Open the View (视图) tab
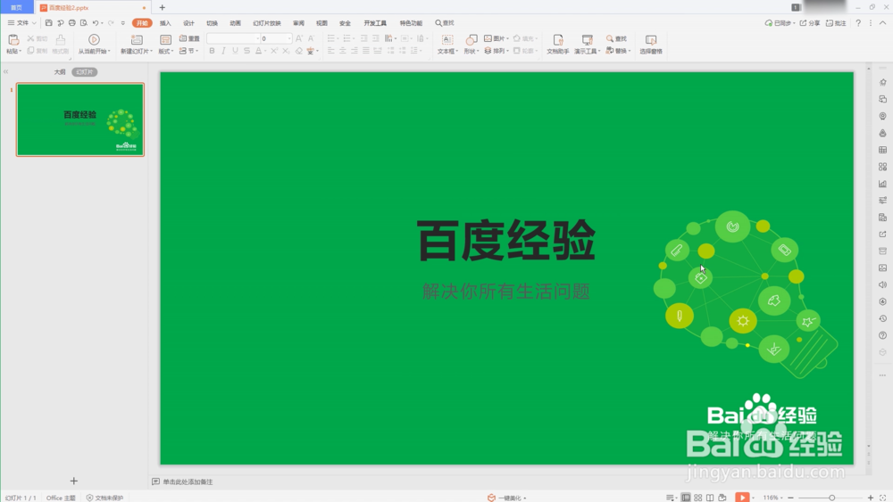Screen dimensions: 893x502 (321, 23)
